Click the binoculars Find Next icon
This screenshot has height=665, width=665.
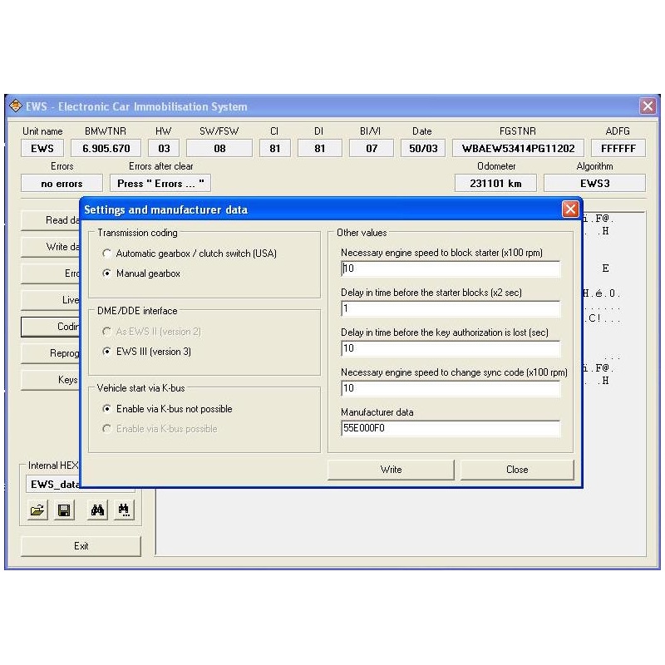pyautogui.click(x=124, y=510)
